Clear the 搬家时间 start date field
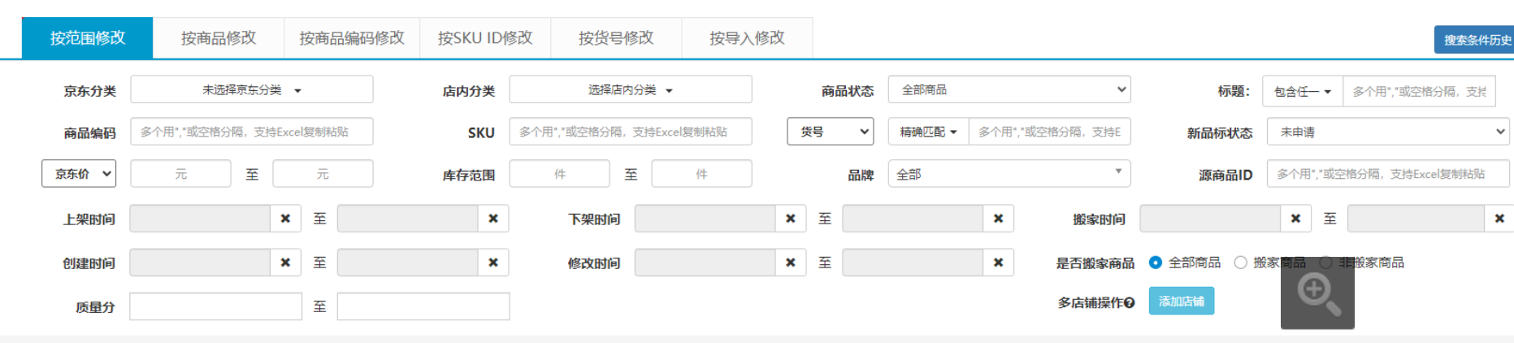The height and width of the screenshot is (343, 1514). 1295,219
